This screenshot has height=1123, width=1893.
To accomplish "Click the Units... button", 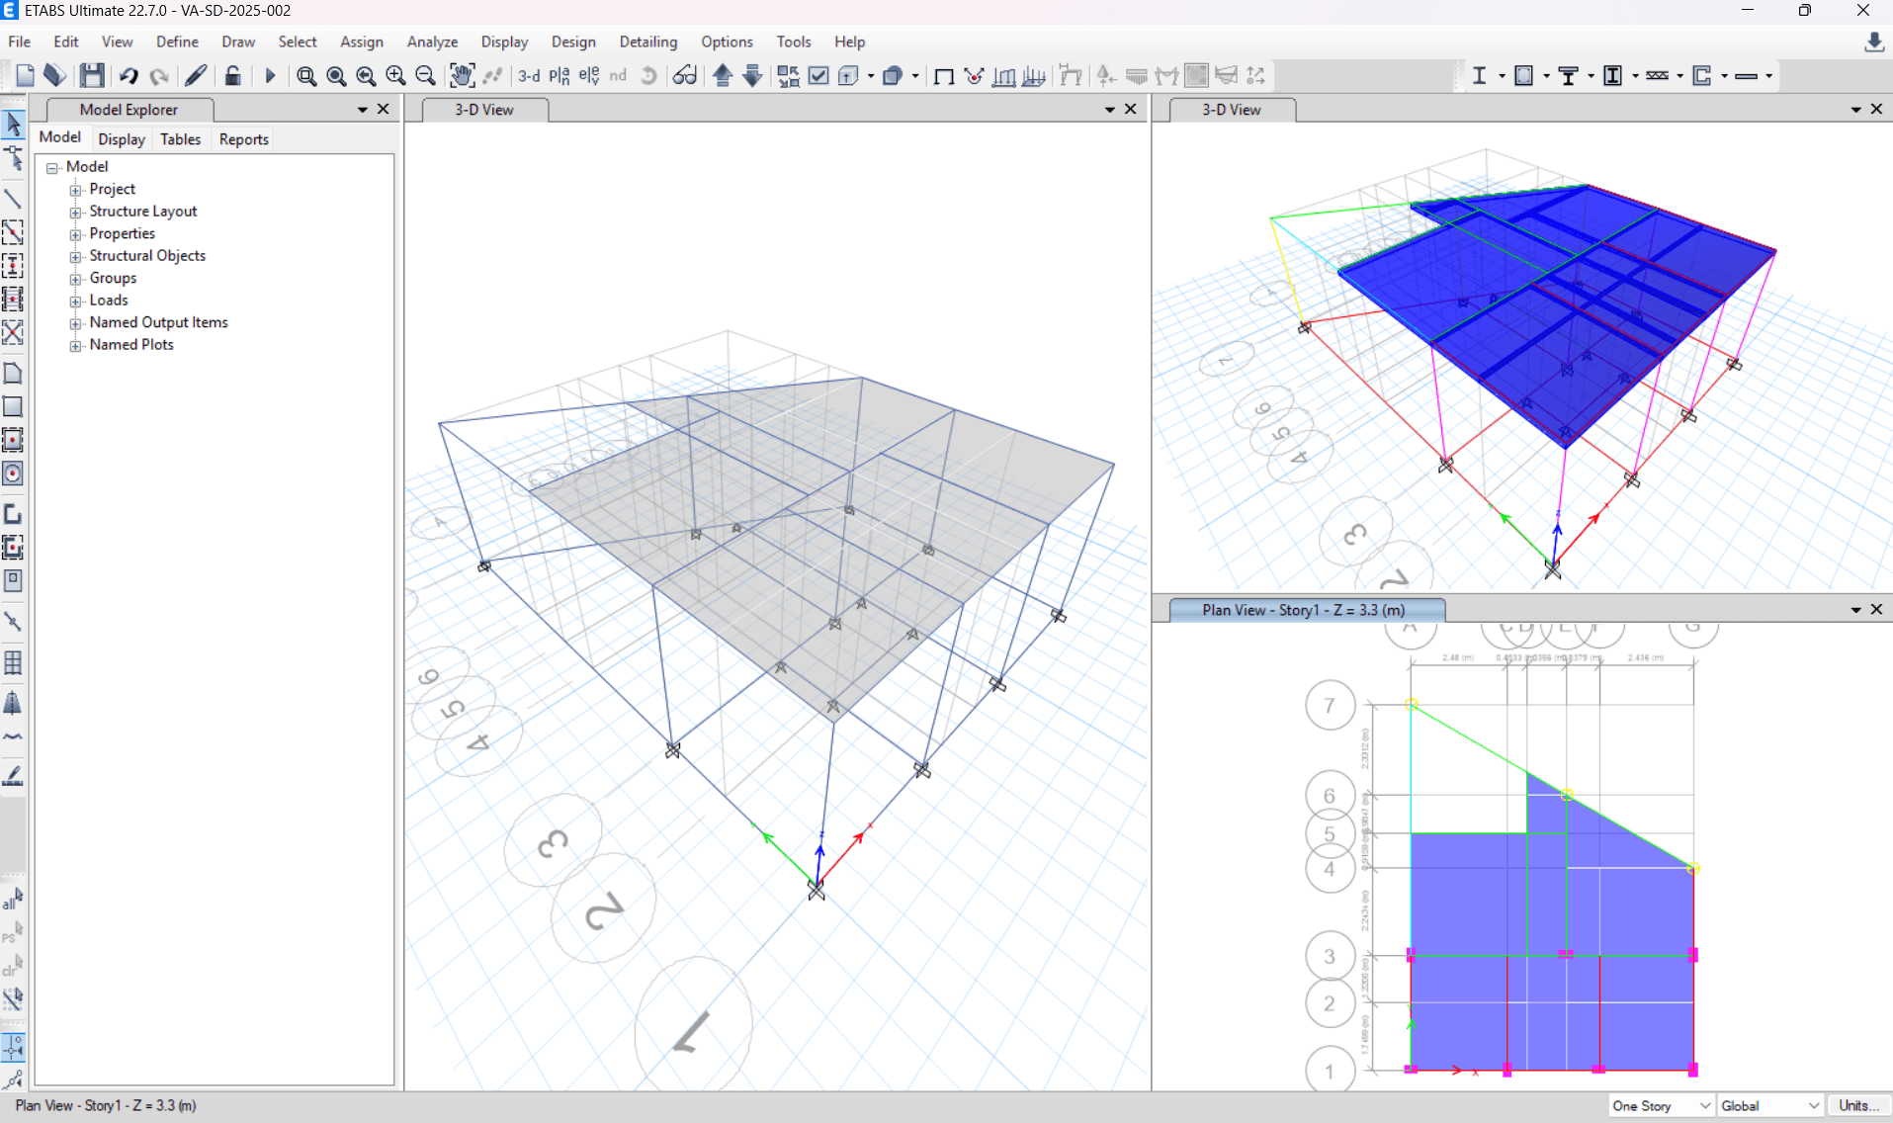I will coord(1858,1105).
